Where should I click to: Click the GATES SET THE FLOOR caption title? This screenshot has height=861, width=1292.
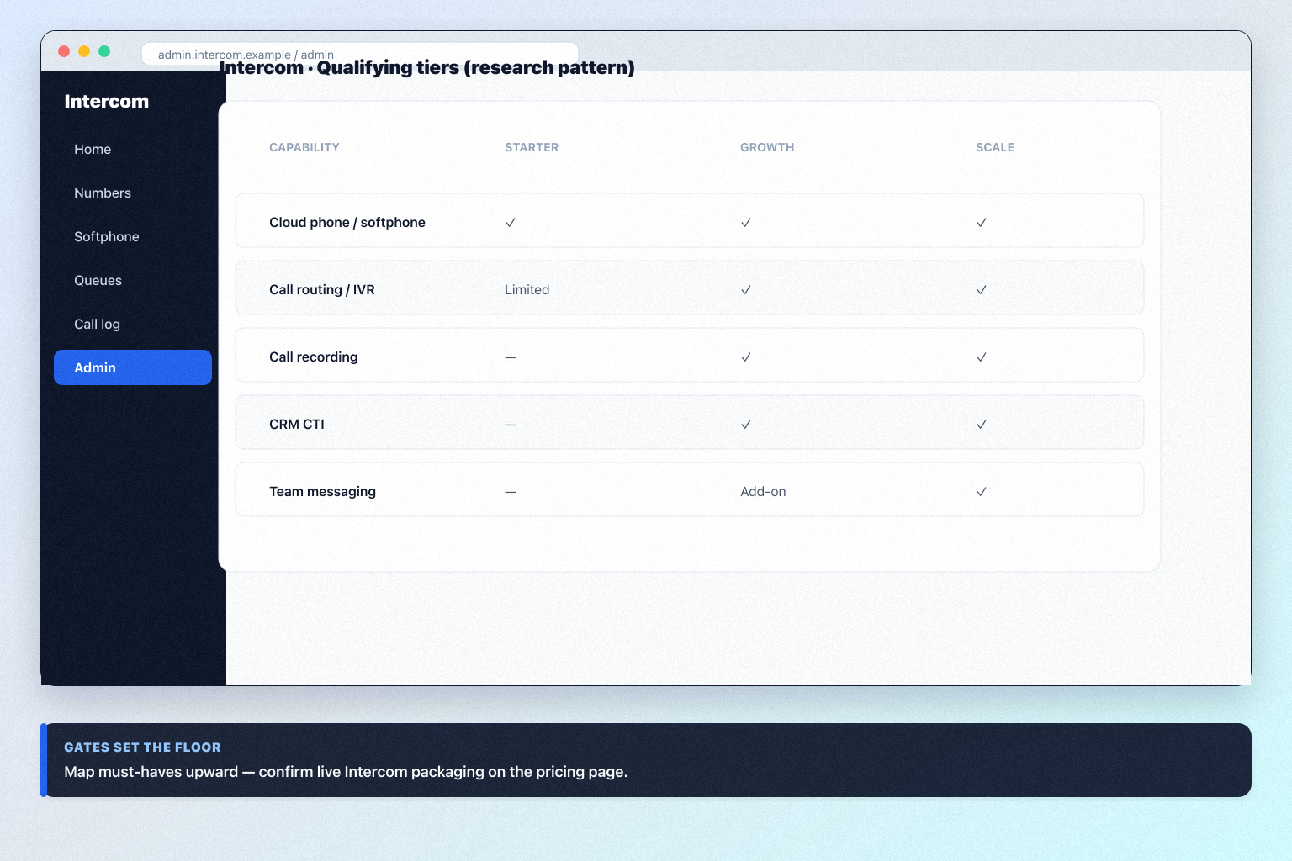point(143,747)
